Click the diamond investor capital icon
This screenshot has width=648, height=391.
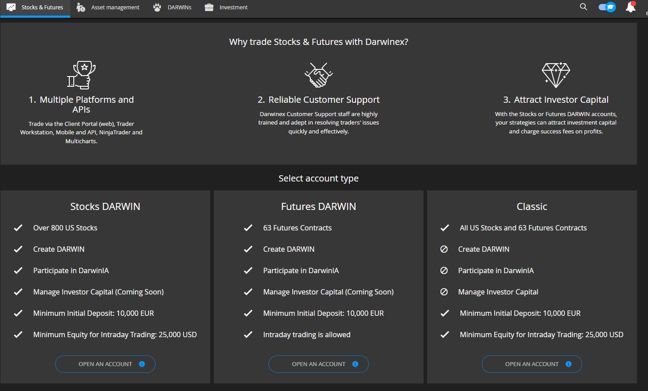click(x=556, y=75)
